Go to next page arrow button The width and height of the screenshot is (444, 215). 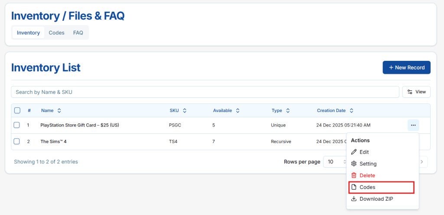423,162
